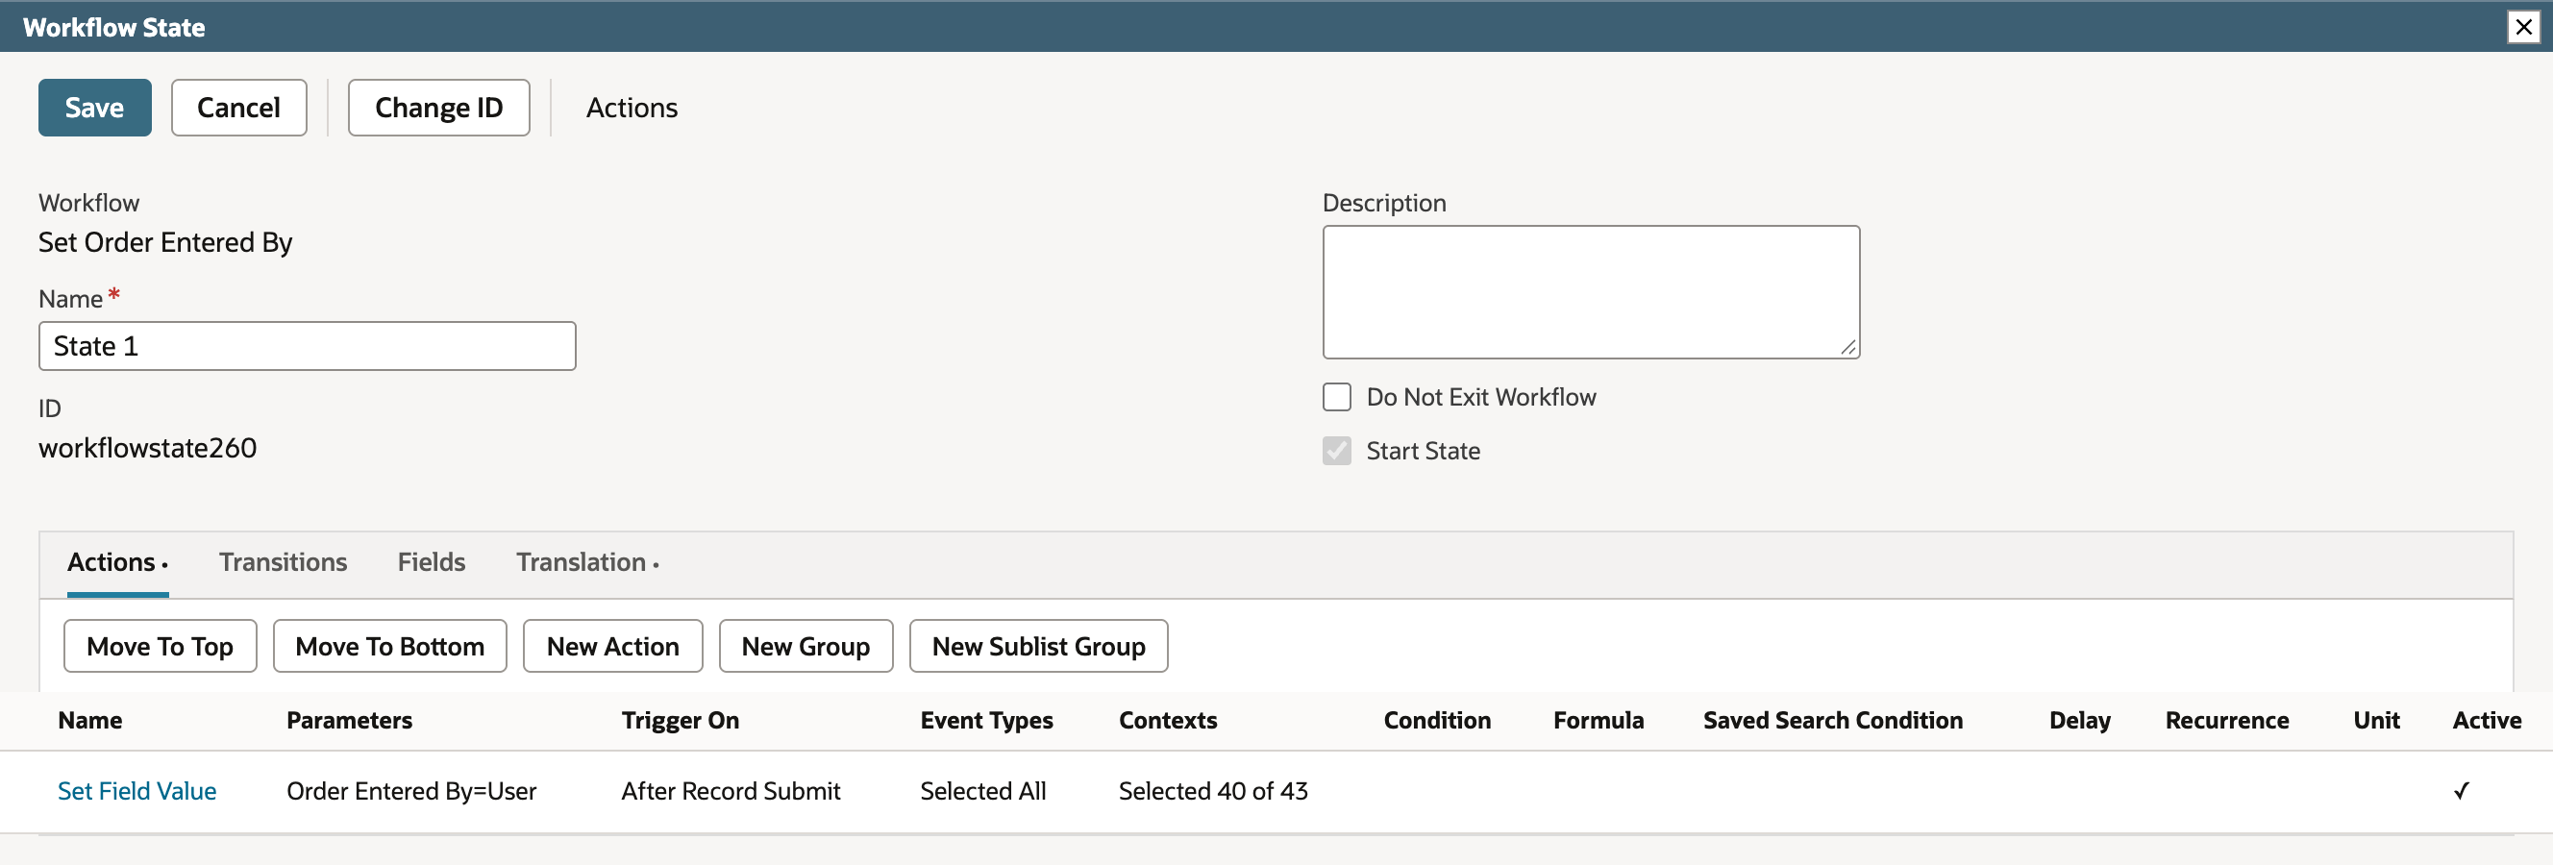Click the Saved Search Condition column header
Image resolution: width=2553 pixels, height=865 pixels.
pos(1832,720)
